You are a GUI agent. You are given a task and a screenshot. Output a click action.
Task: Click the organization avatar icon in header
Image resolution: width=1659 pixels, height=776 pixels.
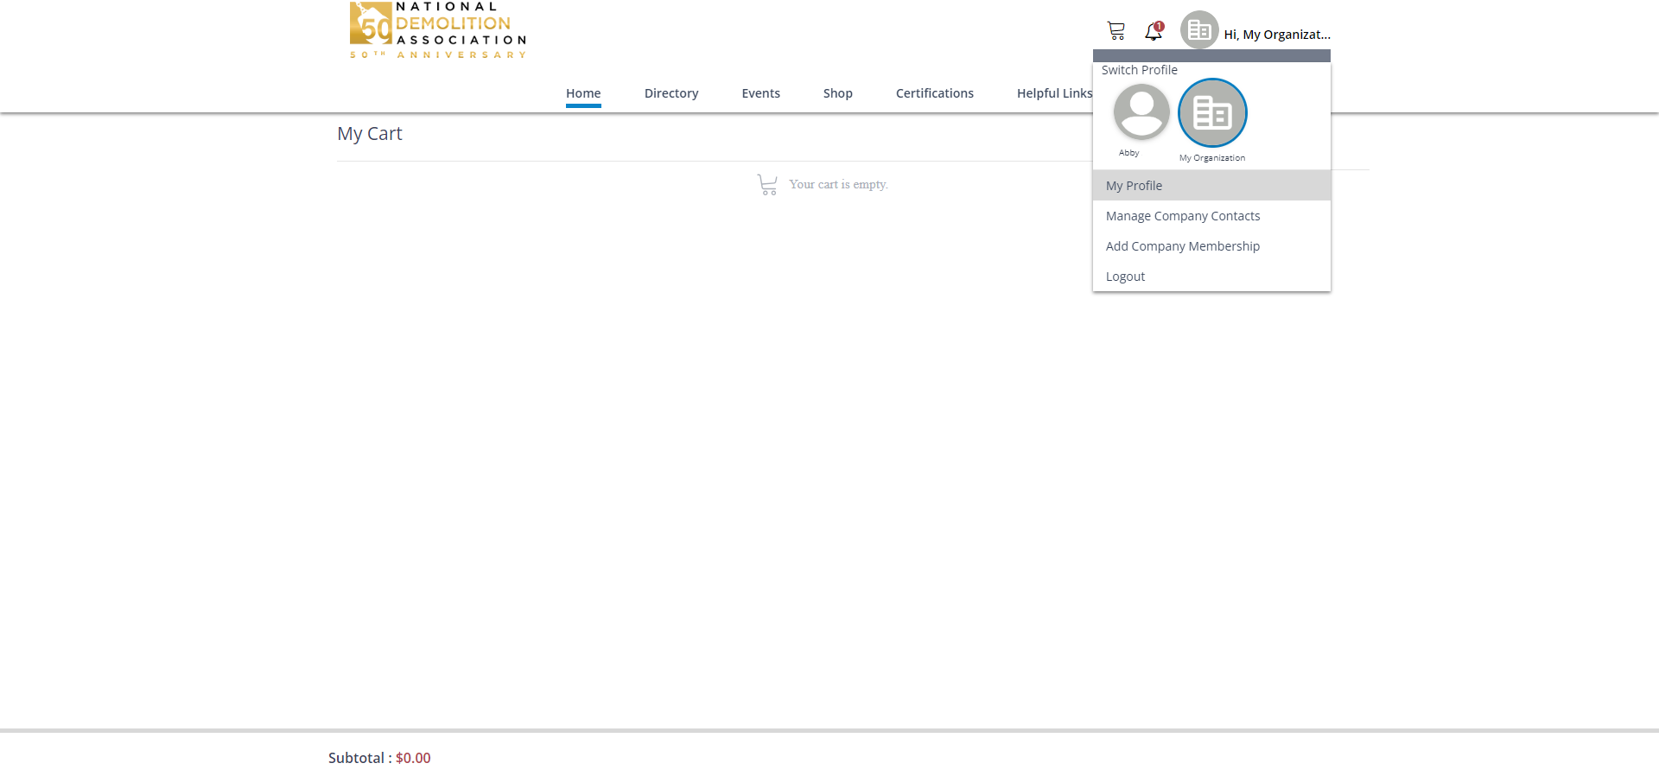[1199, 30]
